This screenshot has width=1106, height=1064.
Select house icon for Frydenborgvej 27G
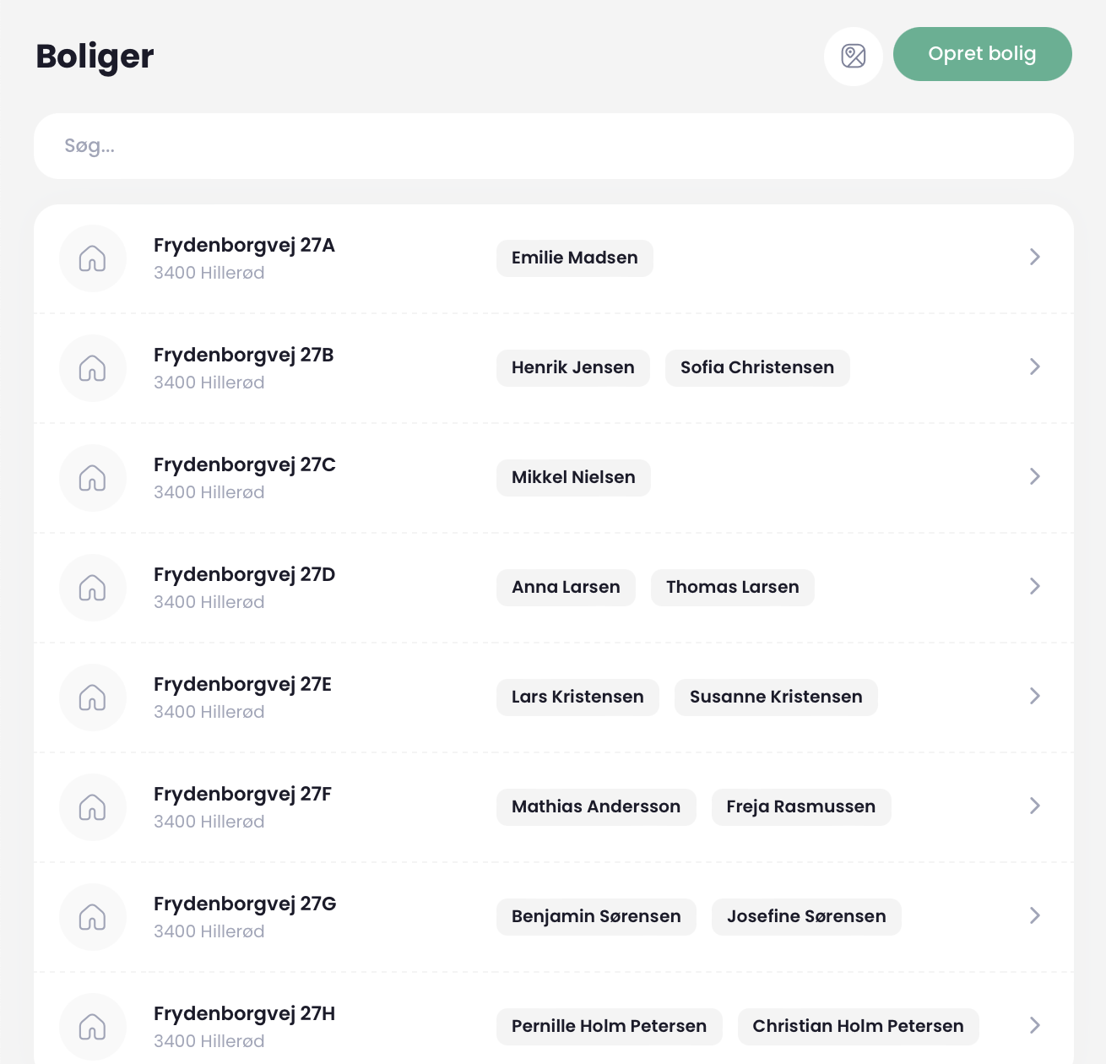pos(93,917)
